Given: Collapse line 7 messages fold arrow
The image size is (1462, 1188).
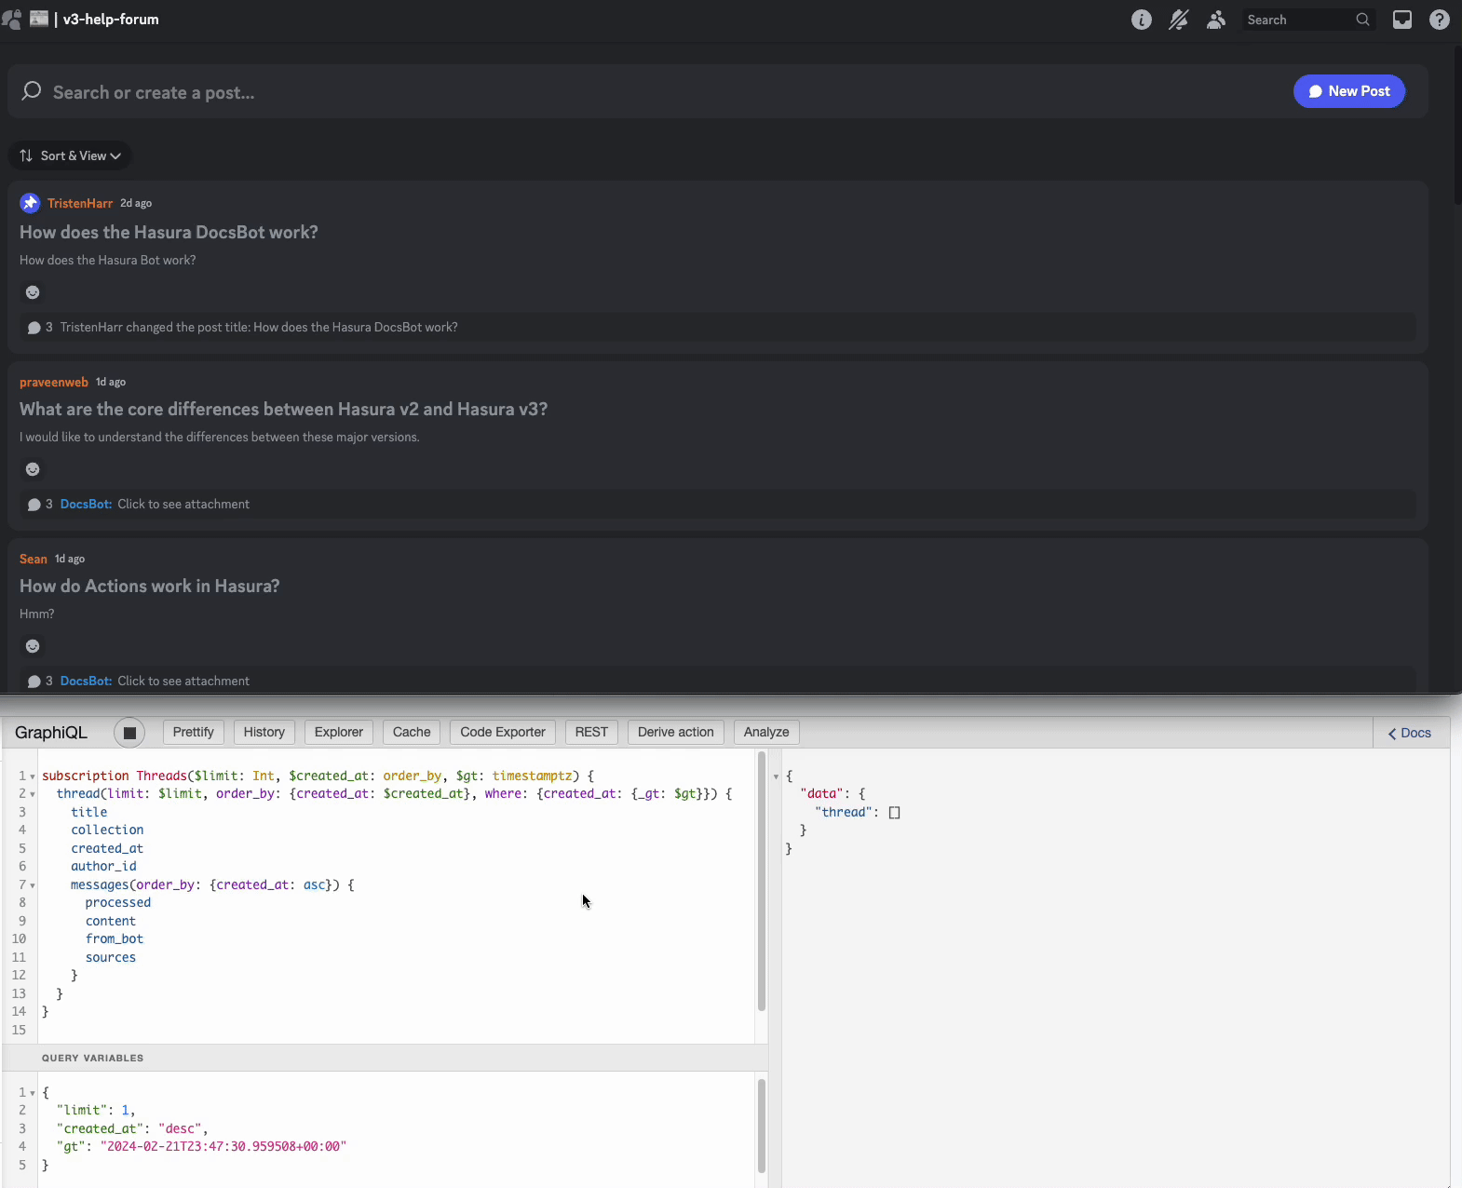Looking at the screenshot, I should pos(33,885).
